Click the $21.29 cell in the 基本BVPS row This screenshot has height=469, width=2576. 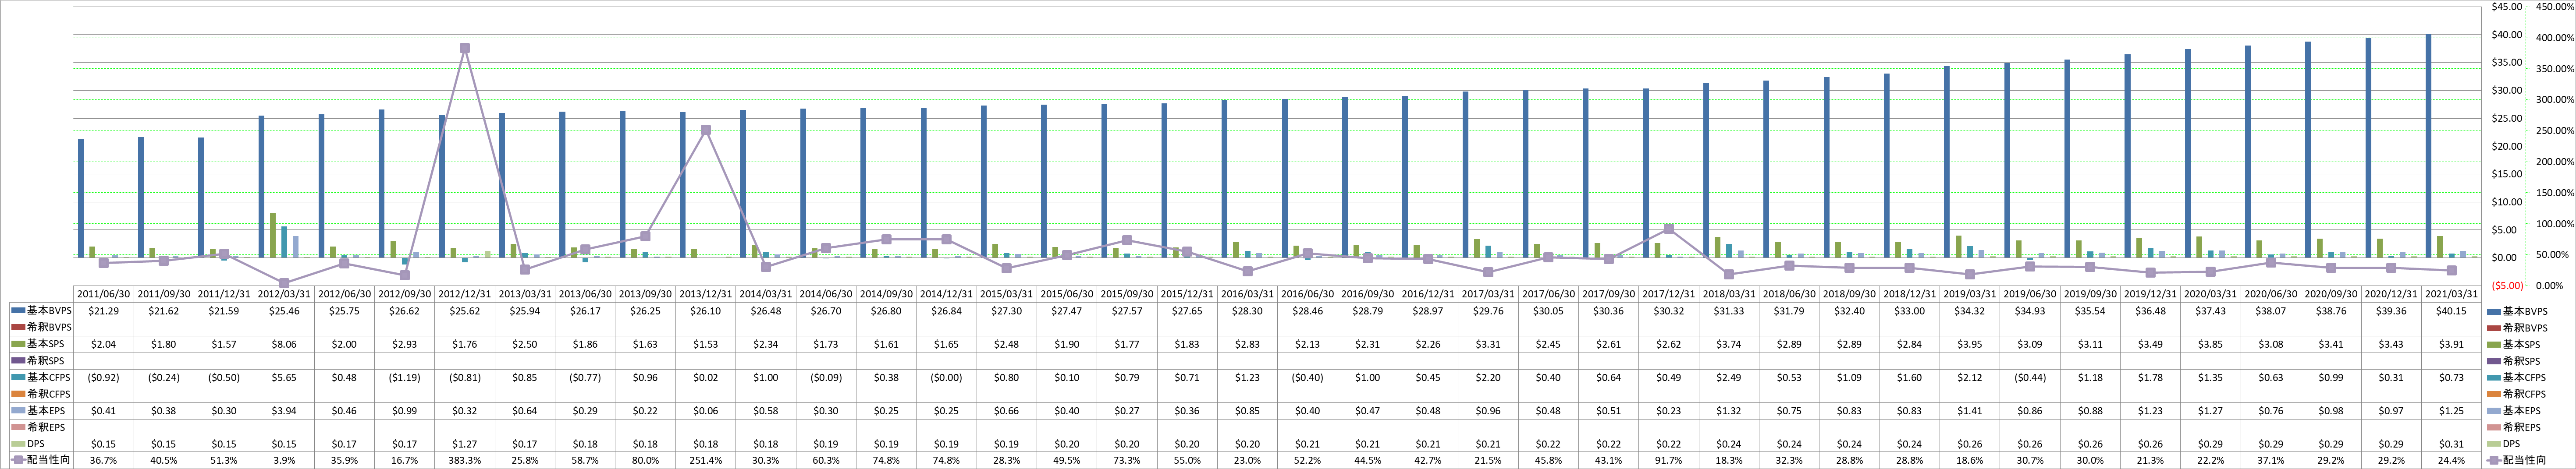click(104, 311)
